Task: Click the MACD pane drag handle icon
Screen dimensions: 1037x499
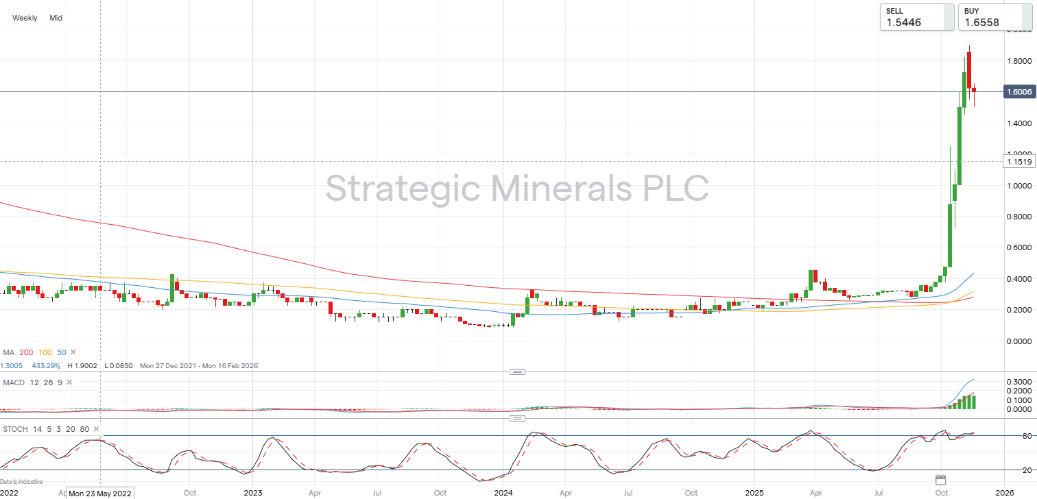Action: 518,371
